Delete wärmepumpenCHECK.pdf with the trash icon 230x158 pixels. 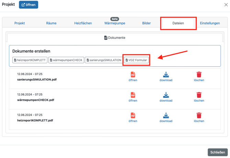pos(199,95)
